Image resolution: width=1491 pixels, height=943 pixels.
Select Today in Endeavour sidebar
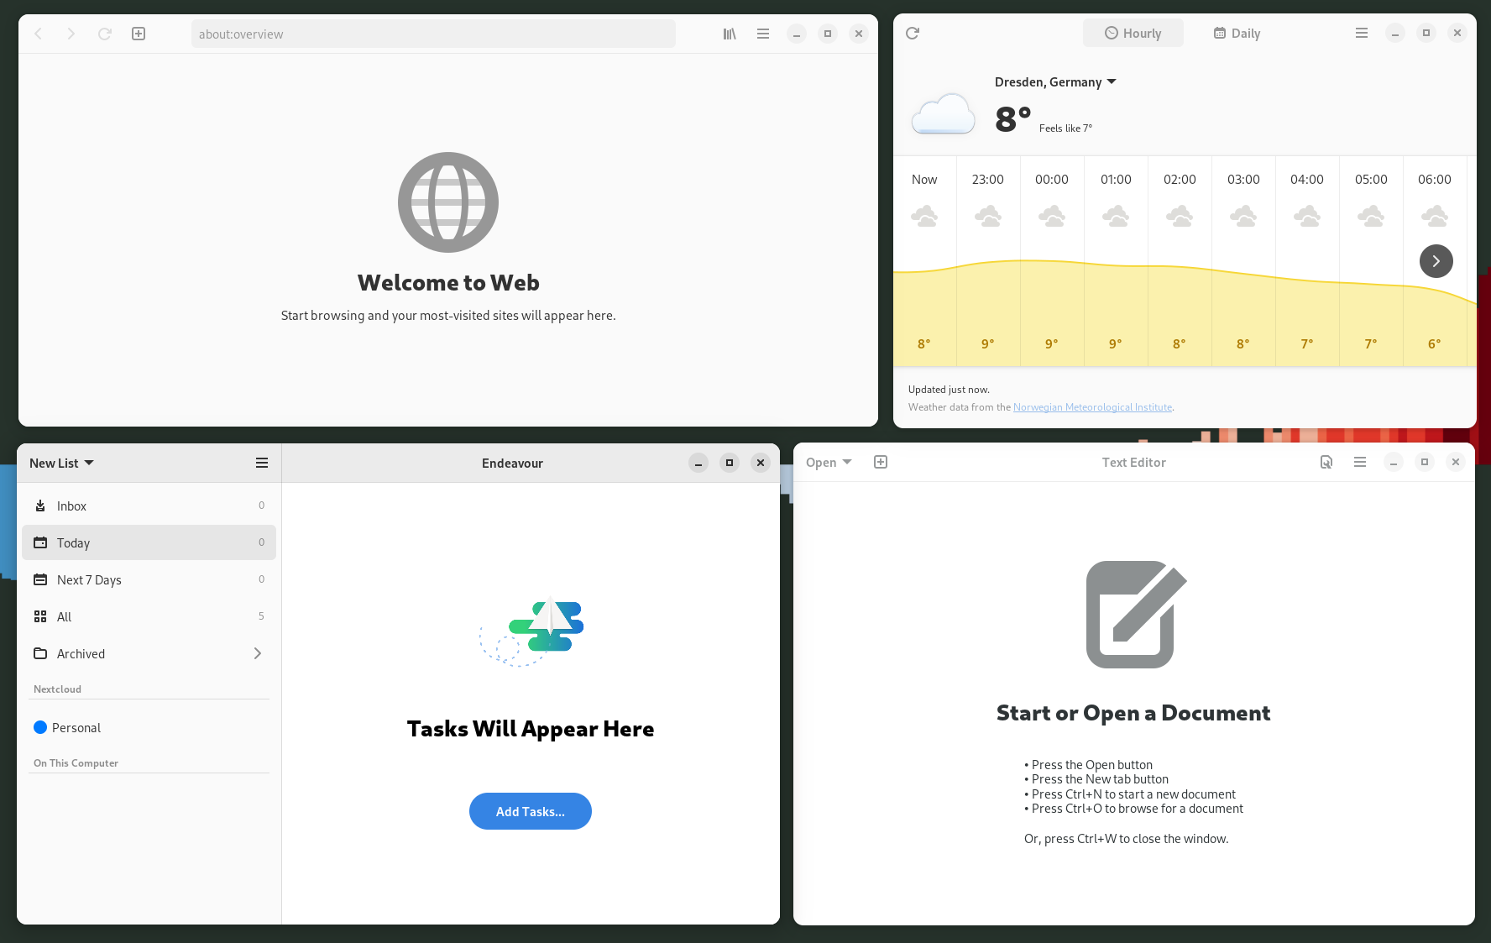[149, 542]
